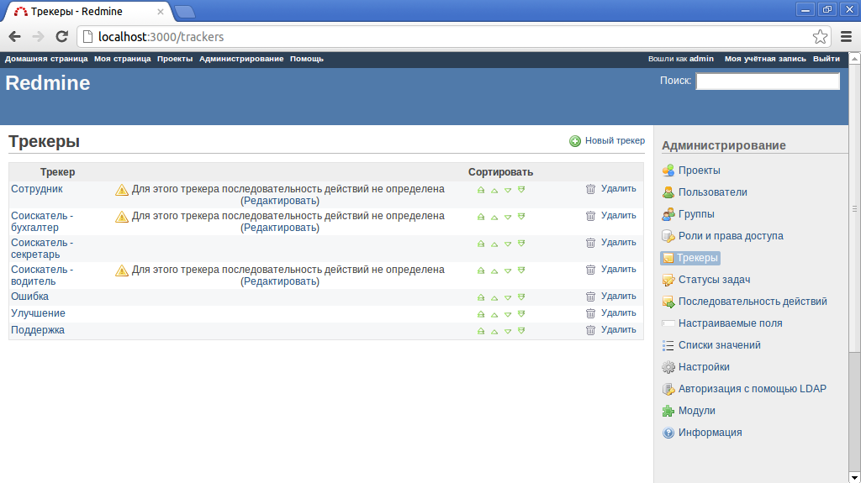The width and height of the screenshot is (861, 483).
Task: Click Редактировать in Соискатель - водитель row
Action: [280, 281]
